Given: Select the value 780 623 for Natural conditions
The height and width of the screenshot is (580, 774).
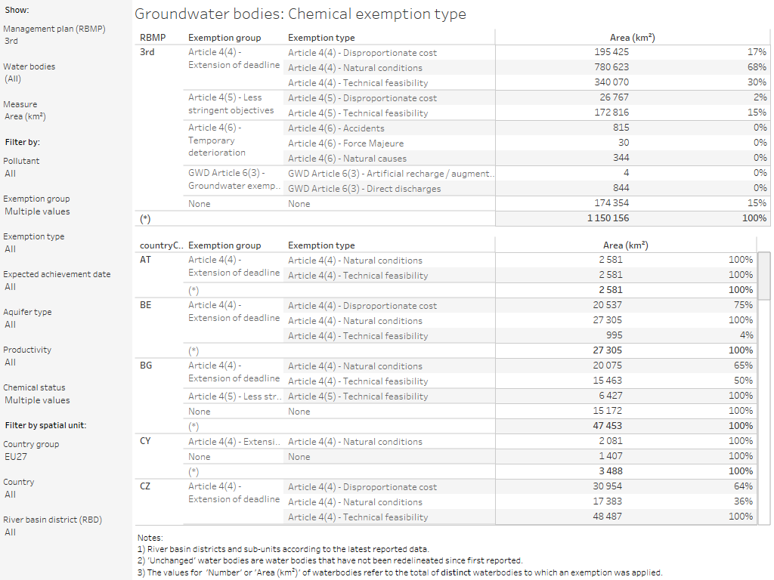Looking at the screenshot, I should [611, 67].
